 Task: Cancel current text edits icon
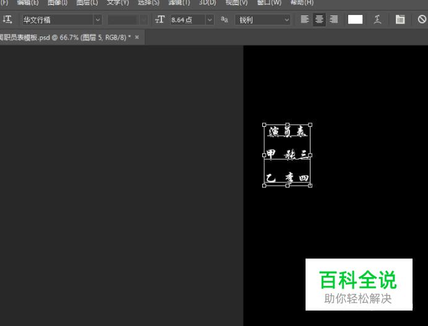coord(422,19)
